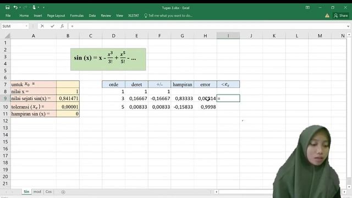Click the value 0,841471 cell
Image resolution: width=352 pixels, height=198 pixels.
coord(68,98)
